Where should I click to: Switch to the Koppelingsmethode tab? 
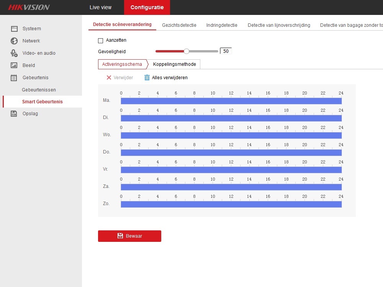pyautogui.click(x=174, y=64)
